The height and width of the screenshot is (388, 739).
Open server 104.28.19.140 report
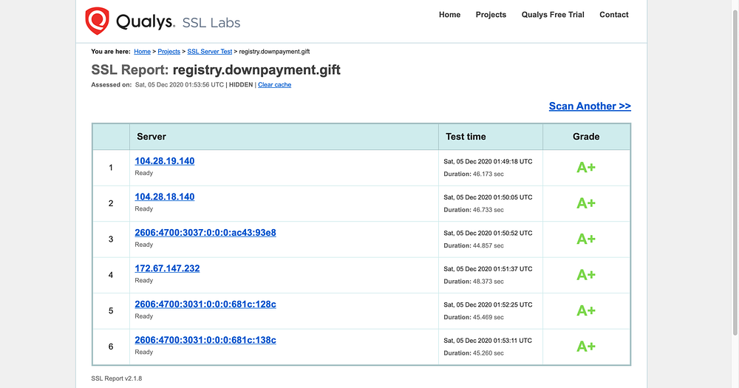pyautogui.click(x=165, y=161)
